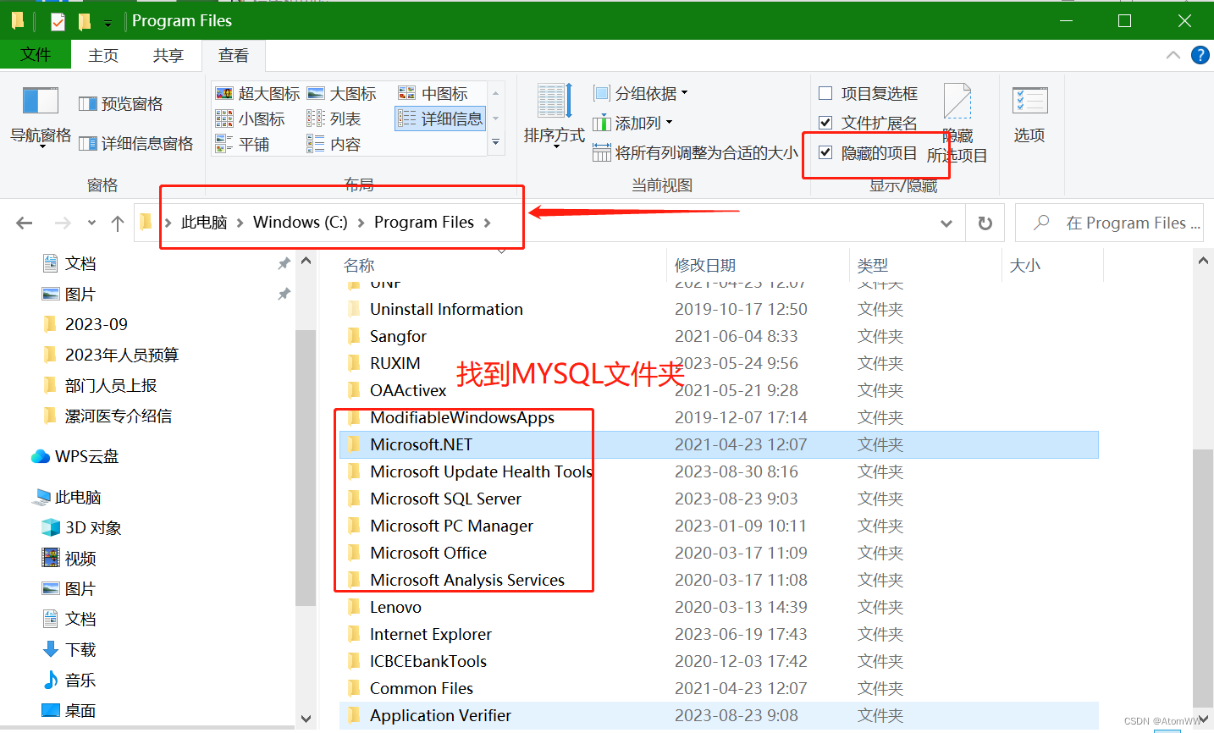This screenshot has height=733, width=1214.
Task: Switch to Medium icons (中图标) view
Action: [433, 93]
